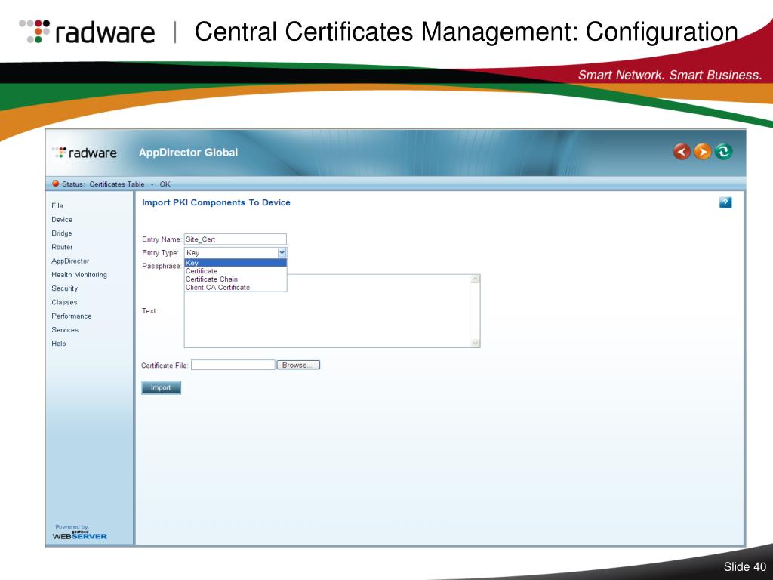Click the red status indicator icon
This screenshot has width=773, height=580.
(x=56, y=184)
